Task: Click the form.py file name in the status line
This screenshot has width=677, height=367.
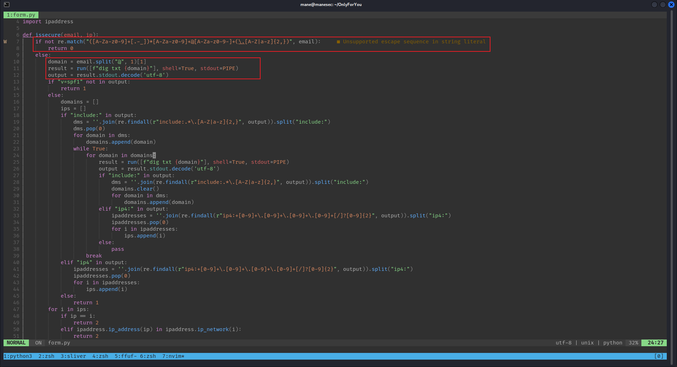Action: click(59, 343)
